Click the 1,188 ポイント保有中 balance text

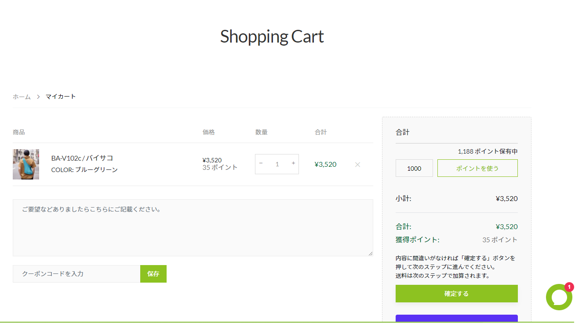coord(488,151)
